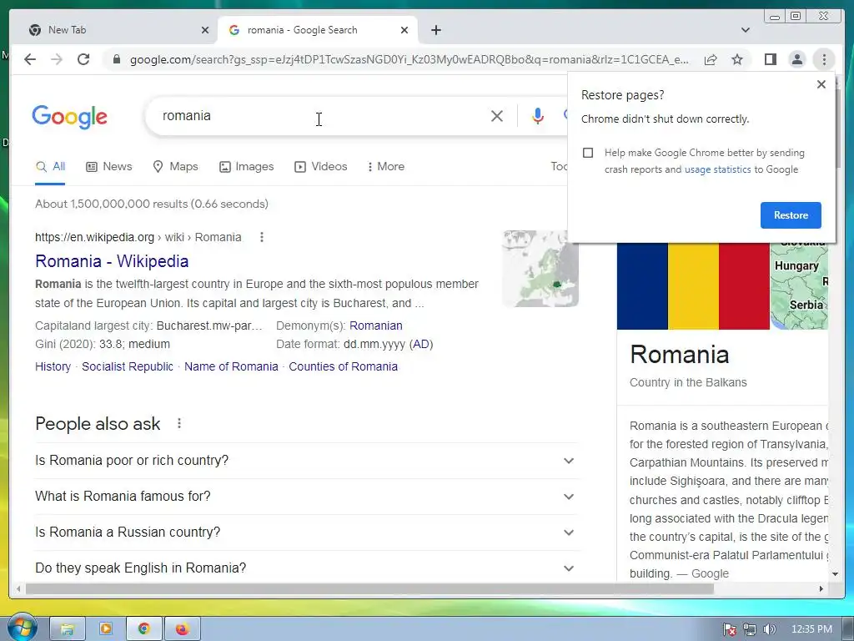Open three-dot menu beside People also ask
This screenshot has width=854, height=641.
coord(179,423)
